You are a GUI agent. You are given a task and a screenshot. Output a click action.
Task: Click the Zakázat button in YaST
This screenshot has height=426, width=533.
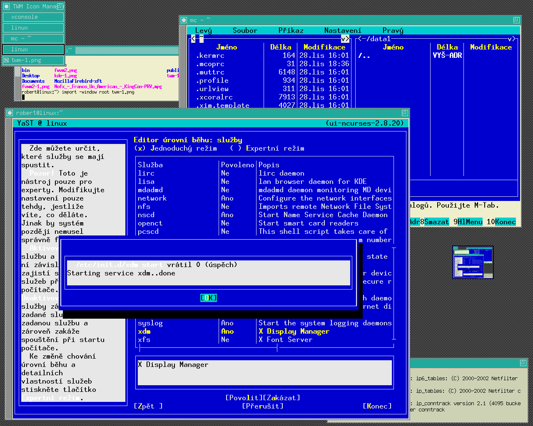[x=281, y=398]
